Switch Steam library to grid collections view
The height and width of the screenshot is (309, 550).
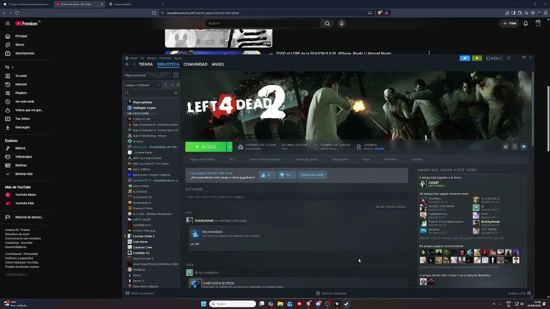click(176, 75)
